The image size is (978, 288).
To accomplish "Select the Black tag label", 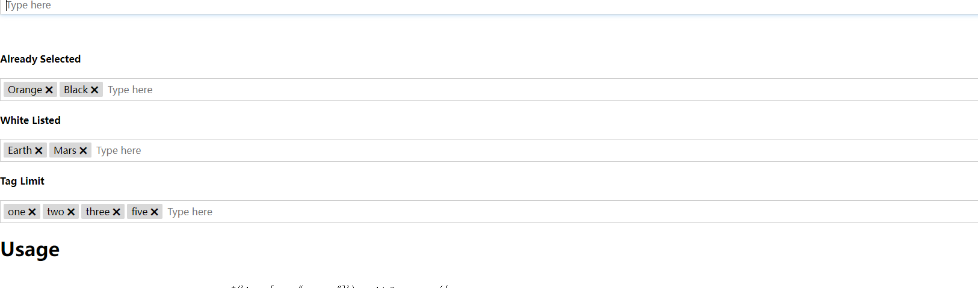I will point(76,90).
